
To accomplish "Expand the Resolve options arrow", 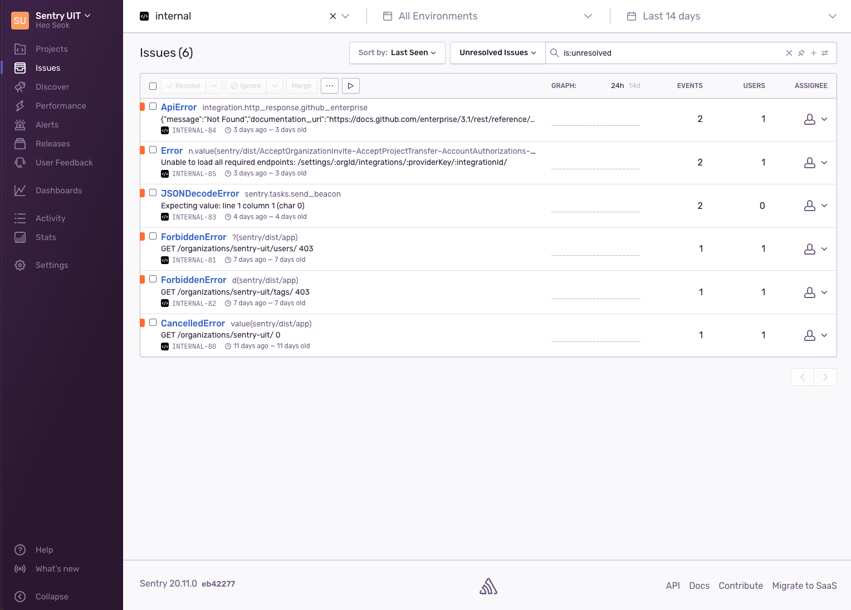I will [x=214, y=86].
